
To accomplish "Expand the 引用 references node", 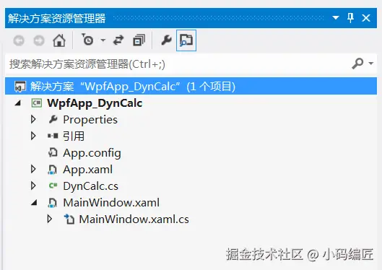I will click(x=33, y=136).
